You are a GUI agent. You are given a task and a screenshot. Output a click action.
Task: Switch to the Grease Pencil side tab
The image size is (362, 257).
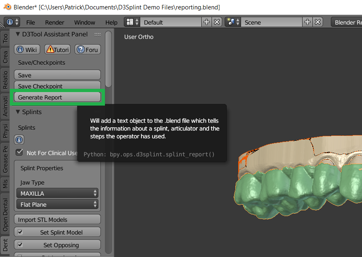5,159
